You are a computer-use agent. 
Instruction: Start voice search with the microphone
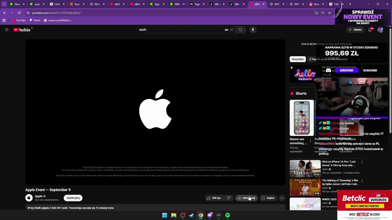click(x=253, y=30)
